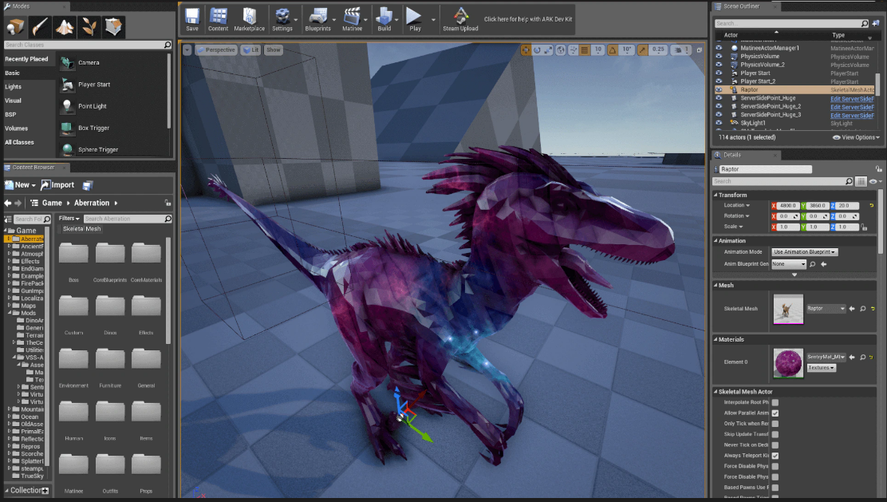This screenshot has height=502, width=887.
Task: Select the Foliage mode plant icon
Action: tap(89, 26)
